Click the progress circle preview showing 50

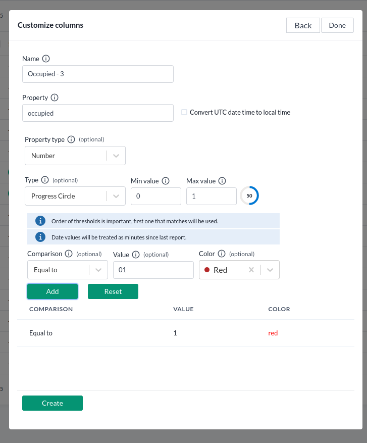[x=249, y=195]
